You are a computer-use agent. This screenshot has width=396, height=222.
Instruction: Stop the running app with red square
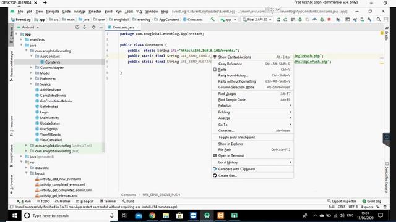point(329,19)
